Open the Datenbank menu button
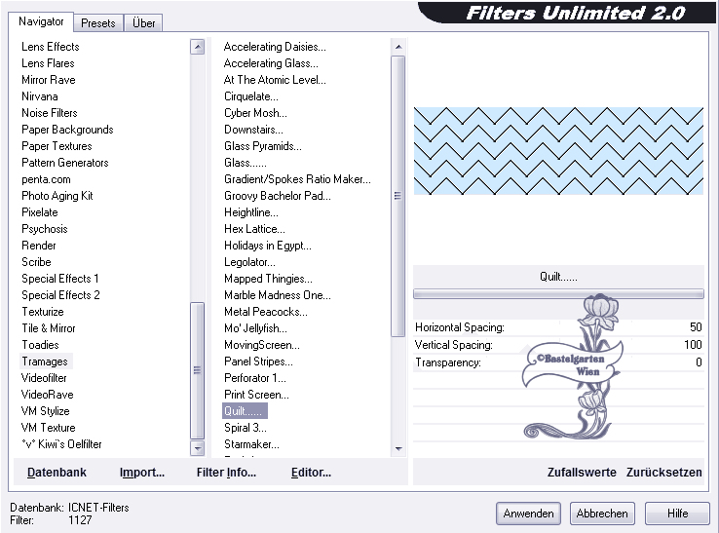The height and width of the screenshot is (533, 719). (x=57, y=473)
